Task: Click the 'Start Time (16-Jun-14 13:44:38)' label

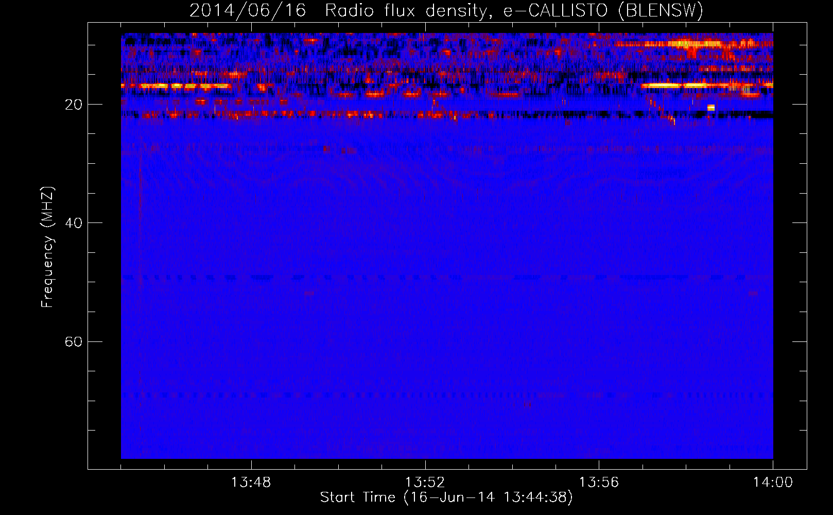Action: tap(446, 497)
